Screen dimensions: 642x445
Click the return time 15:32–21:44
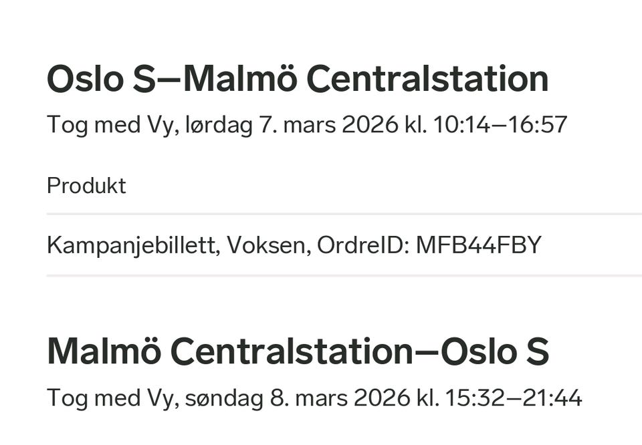click(x=514, y=397)
